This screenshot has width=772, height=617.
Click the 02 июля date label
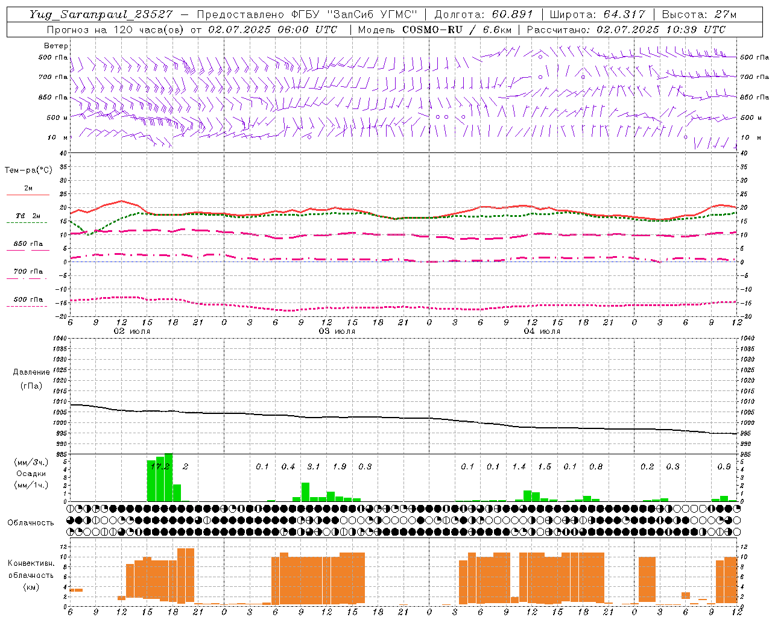tap(132, 331)
